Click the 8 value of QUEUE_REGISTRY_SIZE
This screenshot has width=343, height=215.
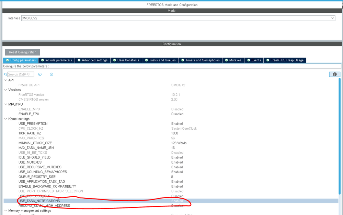(172, 177)
